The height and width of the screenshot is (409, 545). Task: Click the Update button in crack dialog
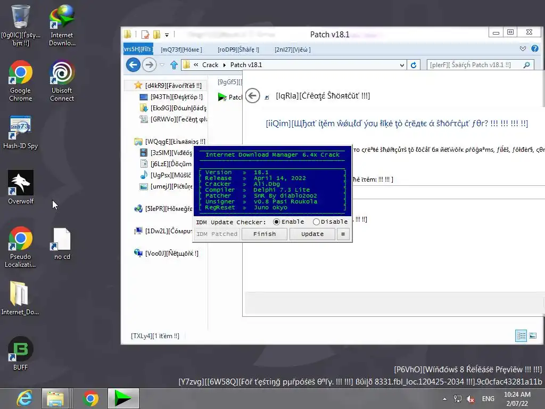tap(312, 234)
